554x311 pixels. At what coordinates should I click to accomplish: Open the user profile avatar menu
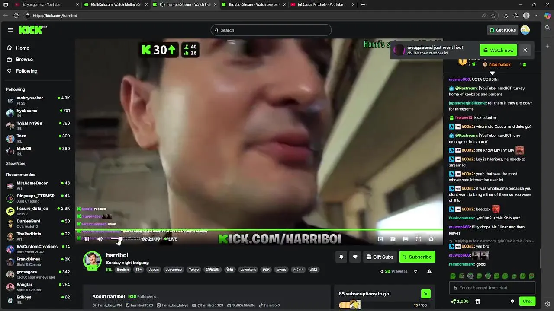[x=525, y=30]
